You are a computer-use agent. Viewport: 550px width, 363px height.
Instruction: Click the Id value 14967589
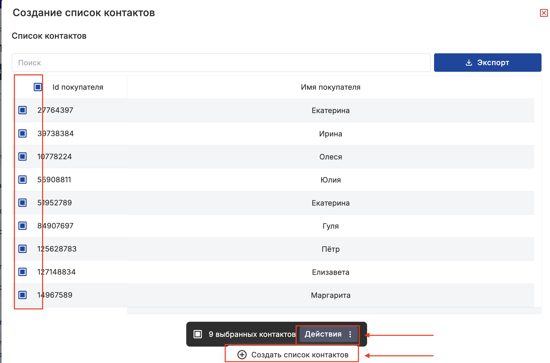pyautogui.click(x=55, y=295)
